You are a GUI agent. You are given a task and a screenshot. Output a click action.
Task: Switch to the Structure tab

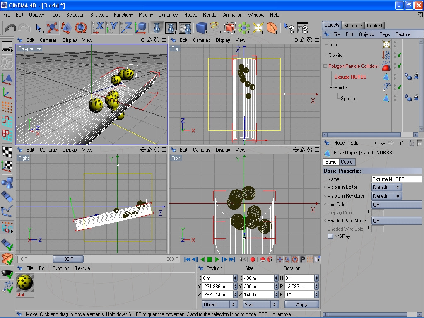pos(353,25)
